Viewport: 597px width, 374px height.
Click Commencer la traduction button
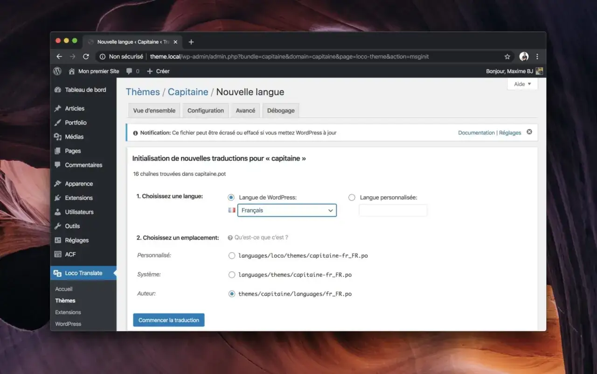pyautogui.click(x=169, y=320)
